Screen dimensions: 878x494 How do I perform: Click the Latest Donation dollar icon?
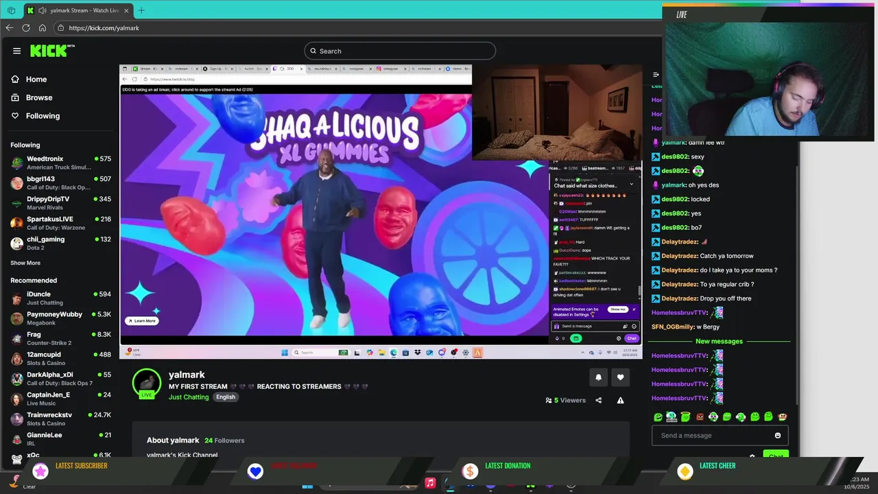470,471
